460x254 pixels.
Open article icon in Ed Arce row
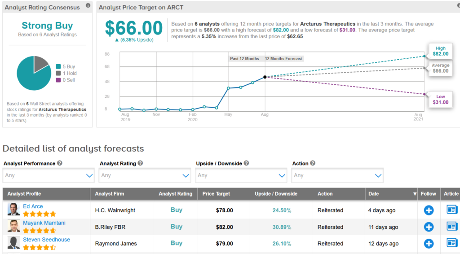(452, 210)
